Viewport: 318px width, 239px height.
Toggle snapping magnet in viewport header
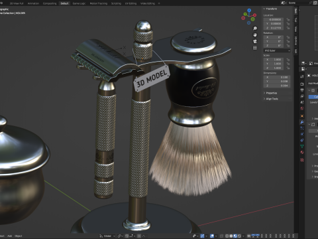127,236
